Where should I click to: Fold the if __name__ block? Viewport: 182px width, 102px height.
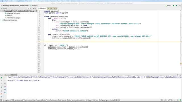click(44, 45)
